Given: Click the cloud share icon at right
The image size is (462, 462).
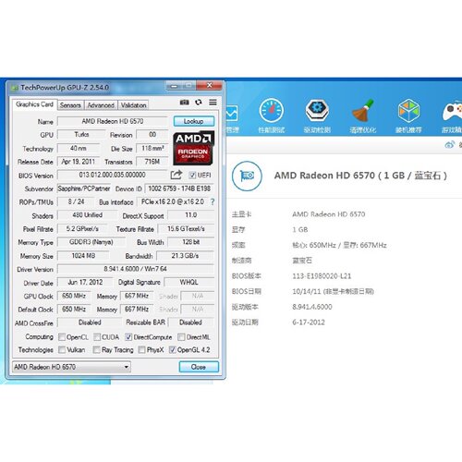Looking at the screenshot, I should pos(450,144).
